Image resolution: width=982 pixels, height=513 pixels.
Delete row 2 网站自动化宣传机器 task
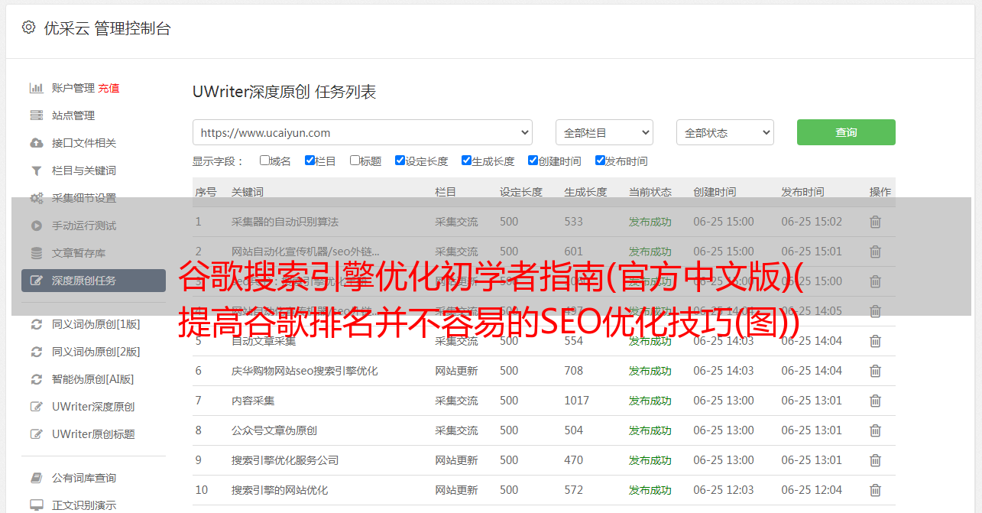tap(876, 252)
